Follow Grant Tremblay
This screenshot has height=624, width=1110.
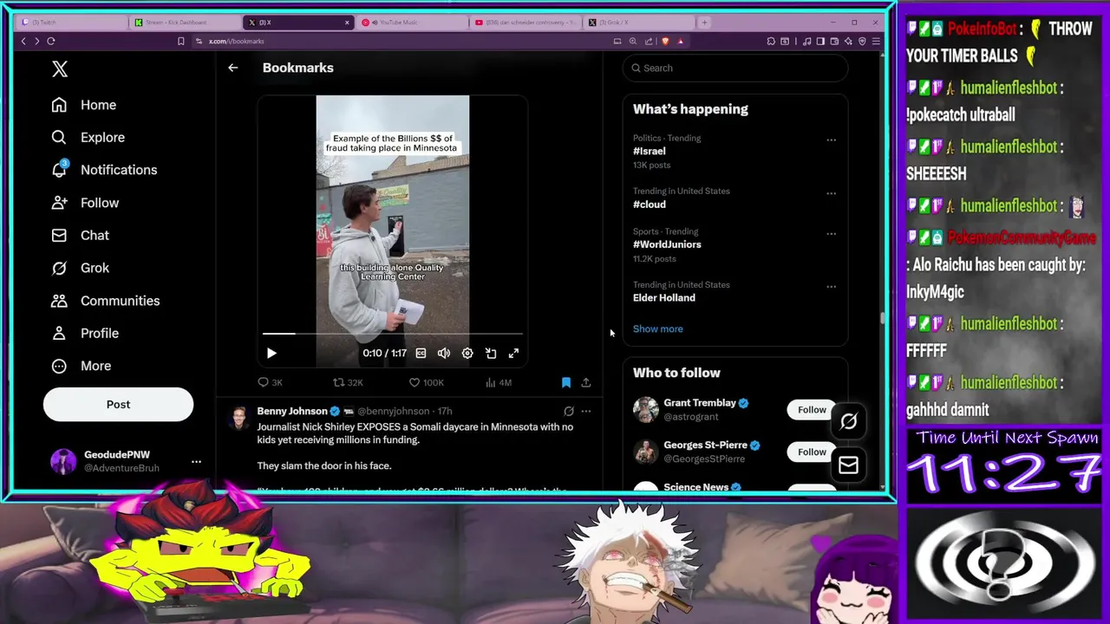[x=812, y=410]
